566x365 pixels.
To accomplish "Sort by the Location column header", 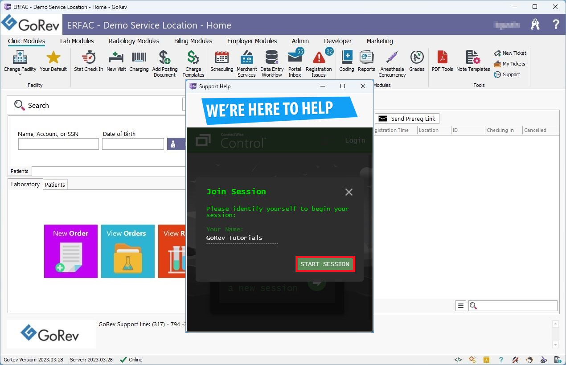I will (x=434, y=130).
